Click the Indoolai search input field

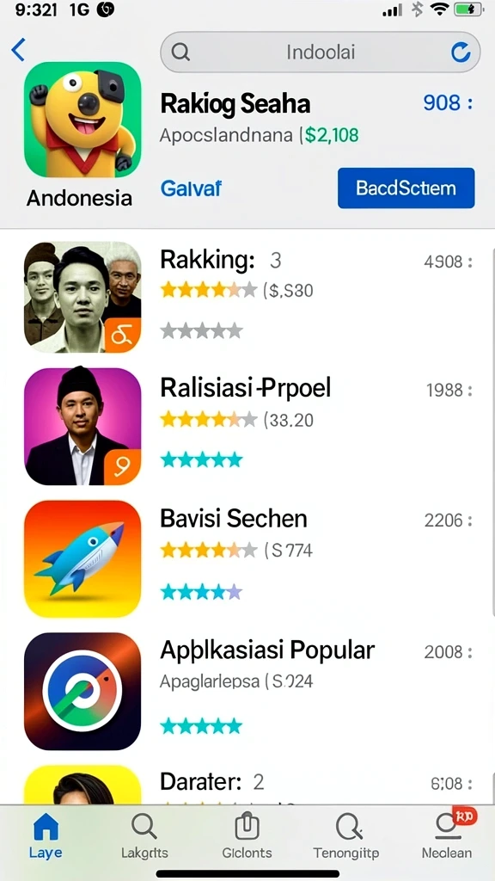click(x=320, y=52)
